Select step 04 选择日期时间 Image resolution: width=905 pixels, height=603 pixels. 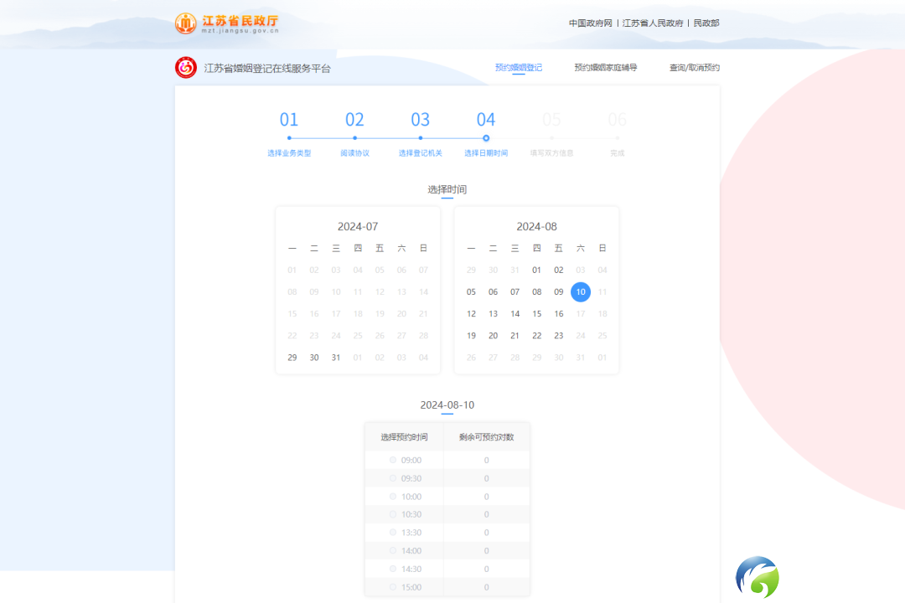click(x=486, y=135)
